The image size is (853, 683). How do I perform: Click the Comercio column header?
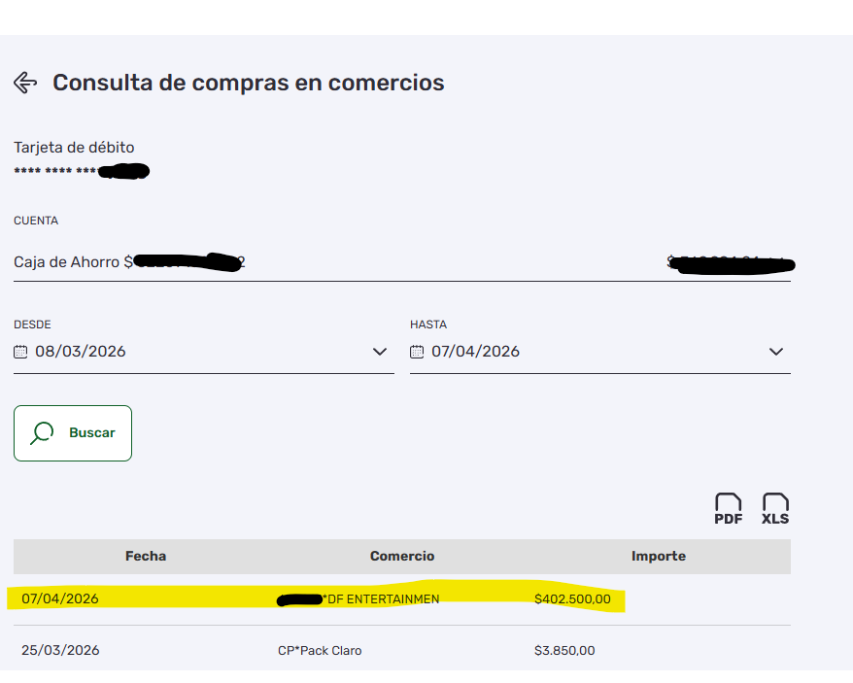[x=402, y=556]
